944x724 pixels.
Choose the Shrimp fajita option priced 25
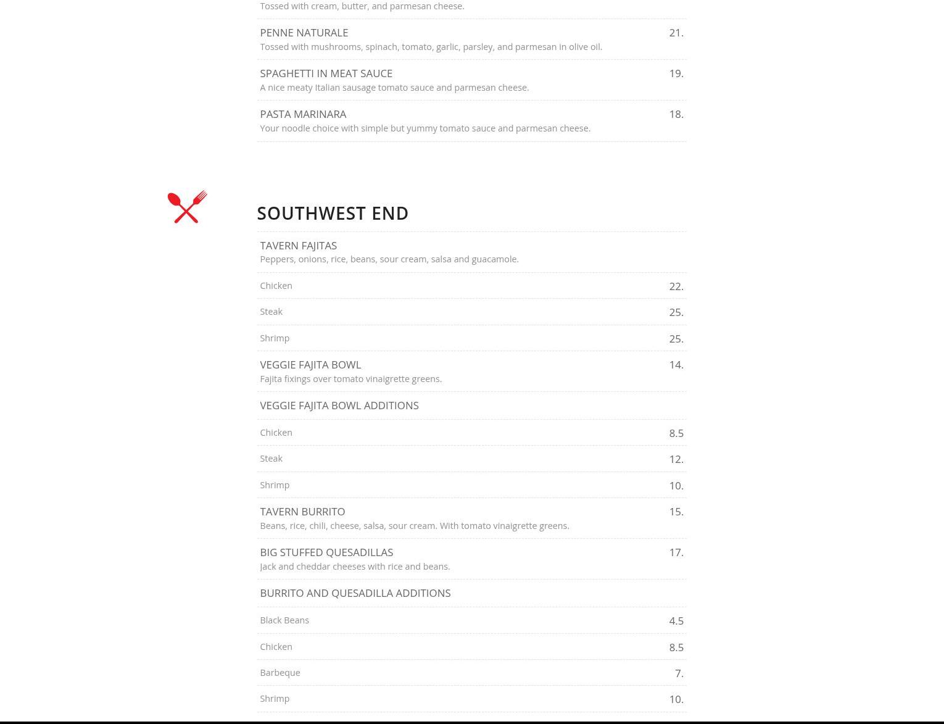[x=275, y=338]
